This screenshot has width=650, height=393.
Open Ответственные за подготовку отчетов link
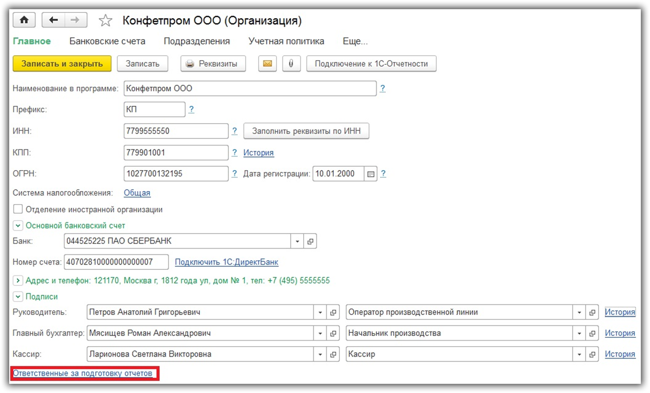click(83, 373)
